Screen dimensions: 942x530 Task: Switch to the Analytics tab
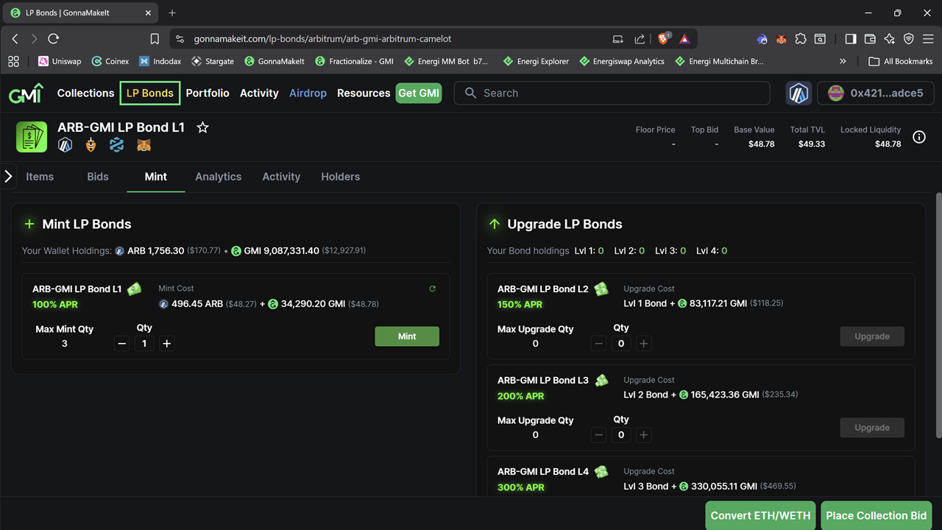point(218,177)
